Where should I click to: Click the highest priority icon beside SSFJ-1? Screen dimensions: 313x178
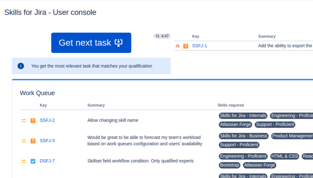[178, 46]
